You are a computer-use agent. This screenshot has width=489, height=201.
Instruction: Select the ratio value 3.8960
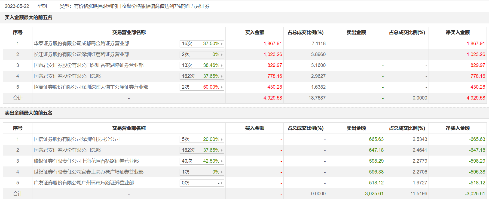[318, 54]
